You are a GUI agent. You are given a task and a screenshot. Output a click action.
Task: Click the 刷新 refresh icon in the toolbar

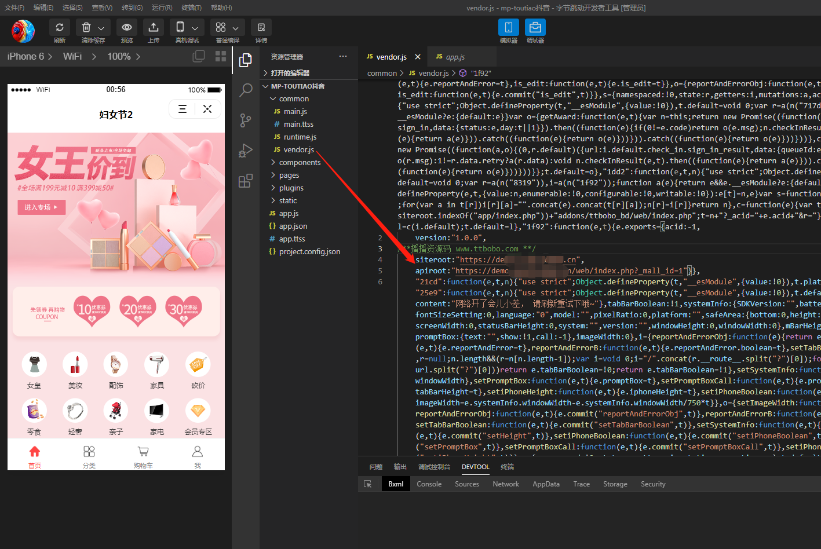click(x=60, y=27)
